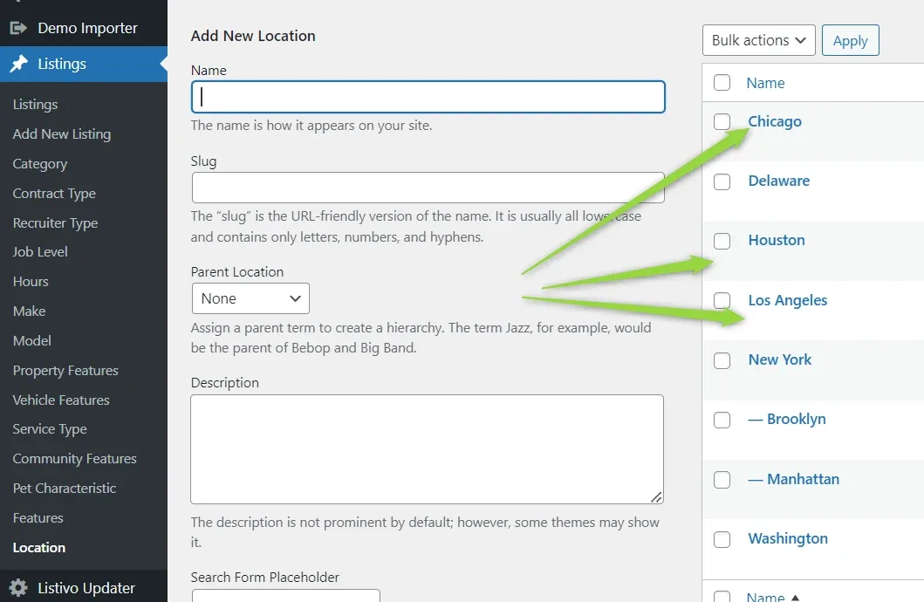924x602 pixels.
Task: Open the Chicago location link
Action: [775, 121]
